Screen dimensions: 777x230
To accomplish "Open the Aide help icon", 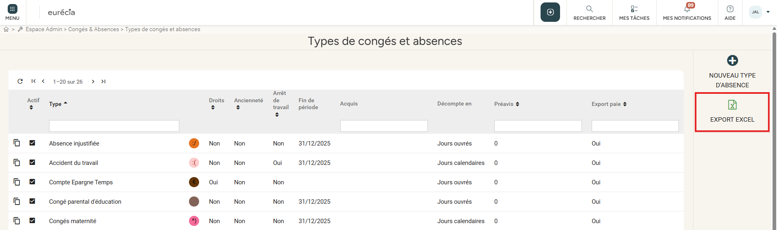I will tap(730, 9).
